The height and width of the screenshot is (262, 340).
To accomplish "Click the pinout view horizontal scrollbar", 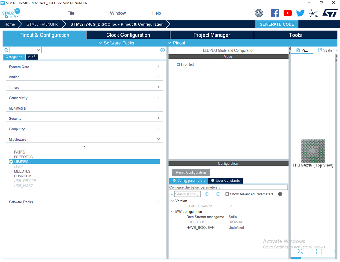I will pos(296,258).
